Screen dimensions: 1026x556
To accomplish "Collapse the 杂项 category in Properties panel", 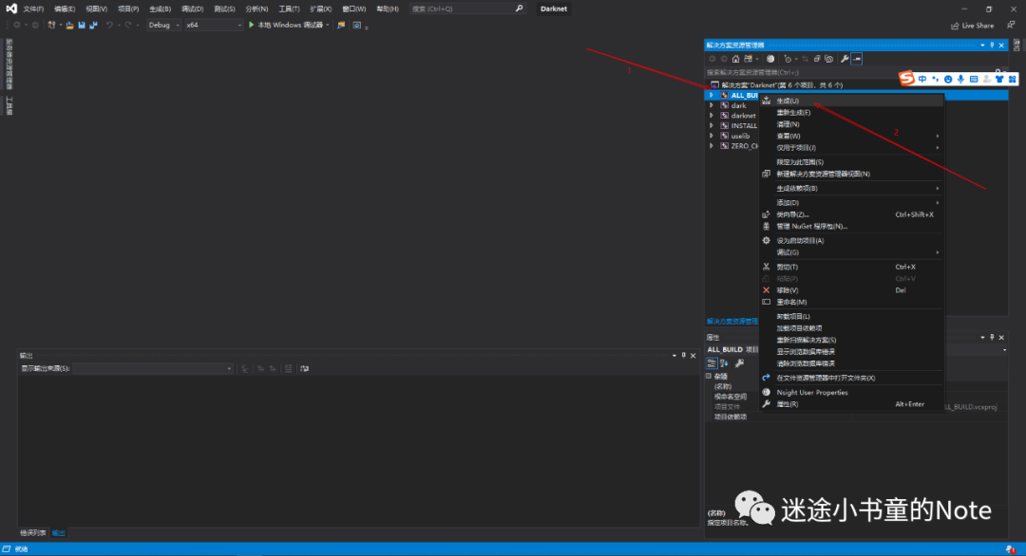I will pyautogui.click(x=709, y=377).
